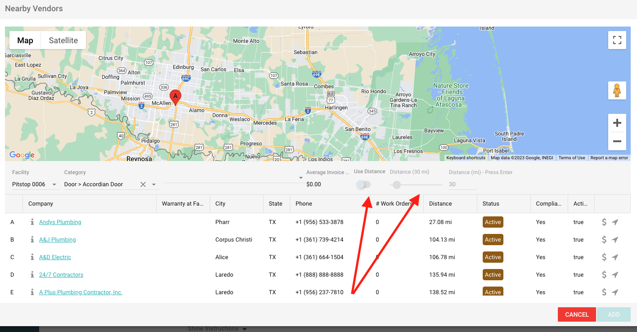Click navigation arrow for A Plus Plumbing
Image resolution: width=637 pixels, height=332 pixels.
coord(615,292)
